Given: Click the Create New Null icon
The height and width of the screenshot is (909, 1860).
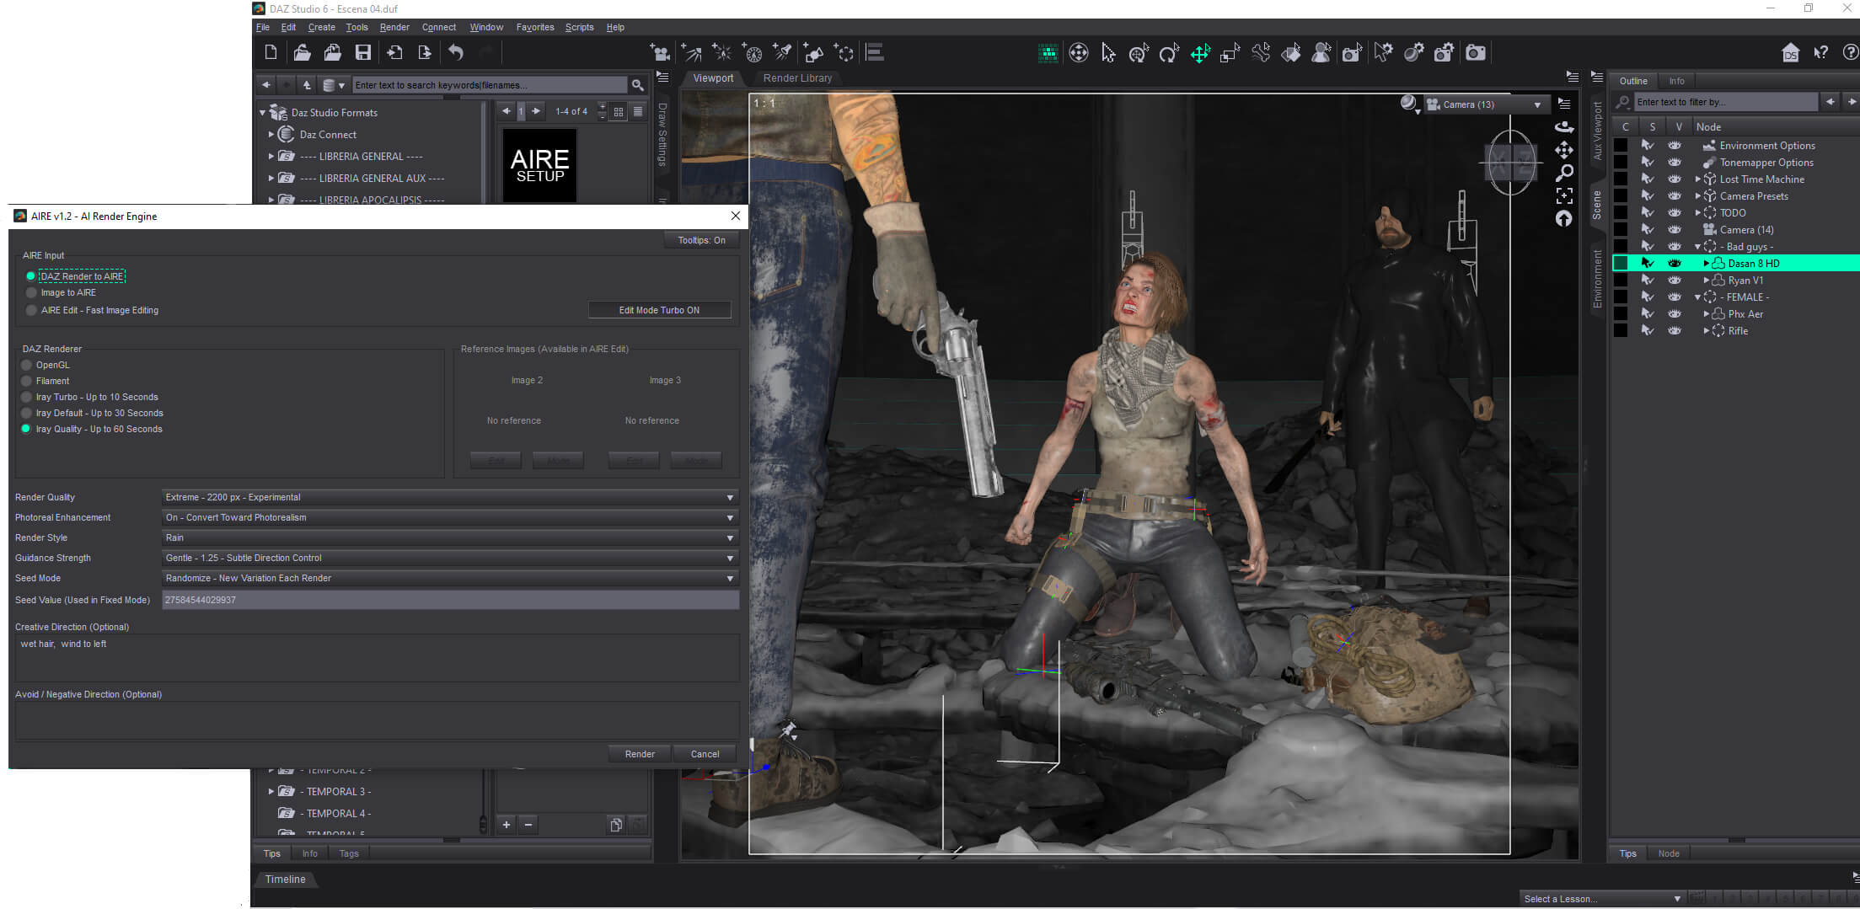Looking at the screenshot, I should [844, 53].
